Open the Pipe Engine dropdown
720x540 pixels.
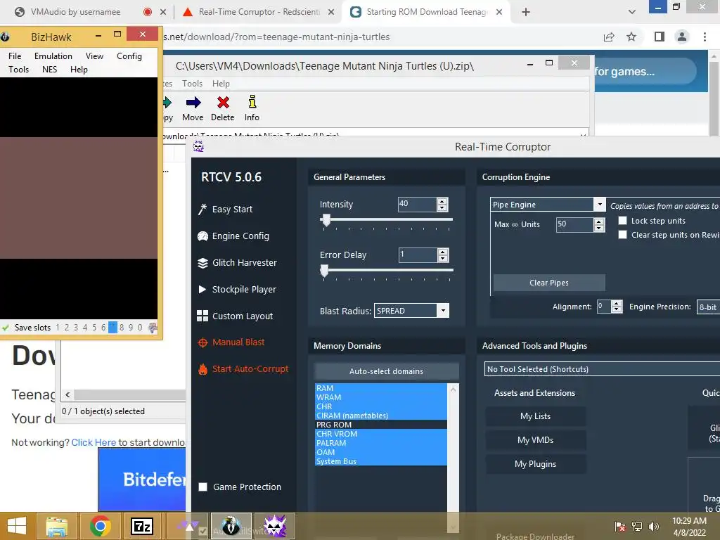click(599, 205)
